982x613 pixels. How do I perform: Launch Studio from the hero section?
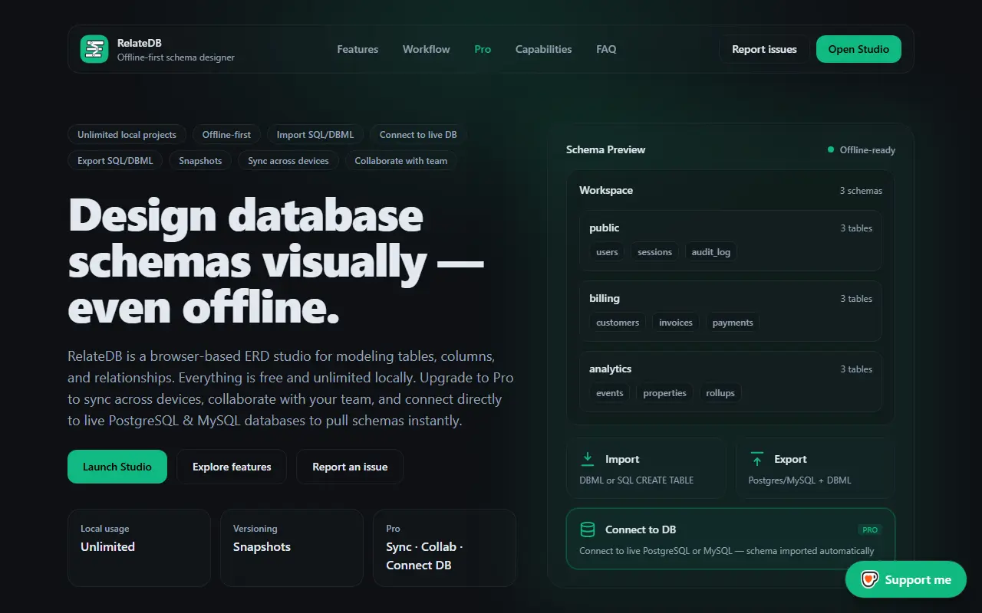117,467
